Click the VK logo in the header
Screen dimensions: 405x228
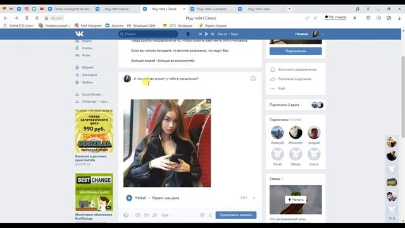tap(79, 34)
